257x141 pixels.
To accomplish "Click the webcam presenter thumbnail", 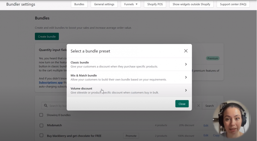I will tap(232, 120).
